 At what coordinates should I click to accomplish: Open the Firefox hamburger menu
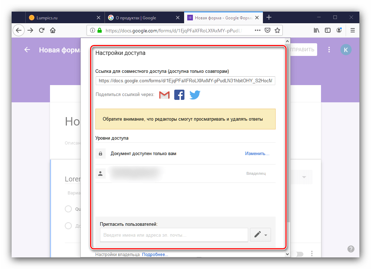coord(353,30)
